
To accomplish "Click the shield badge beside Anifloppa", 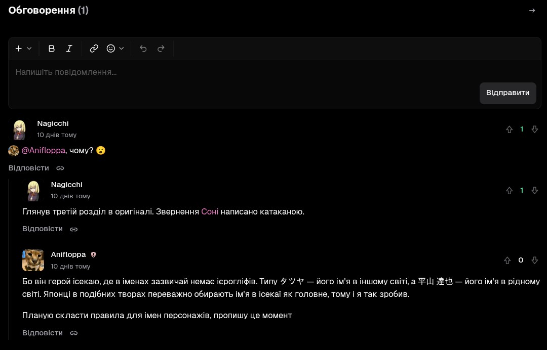I will pos(94,255).
